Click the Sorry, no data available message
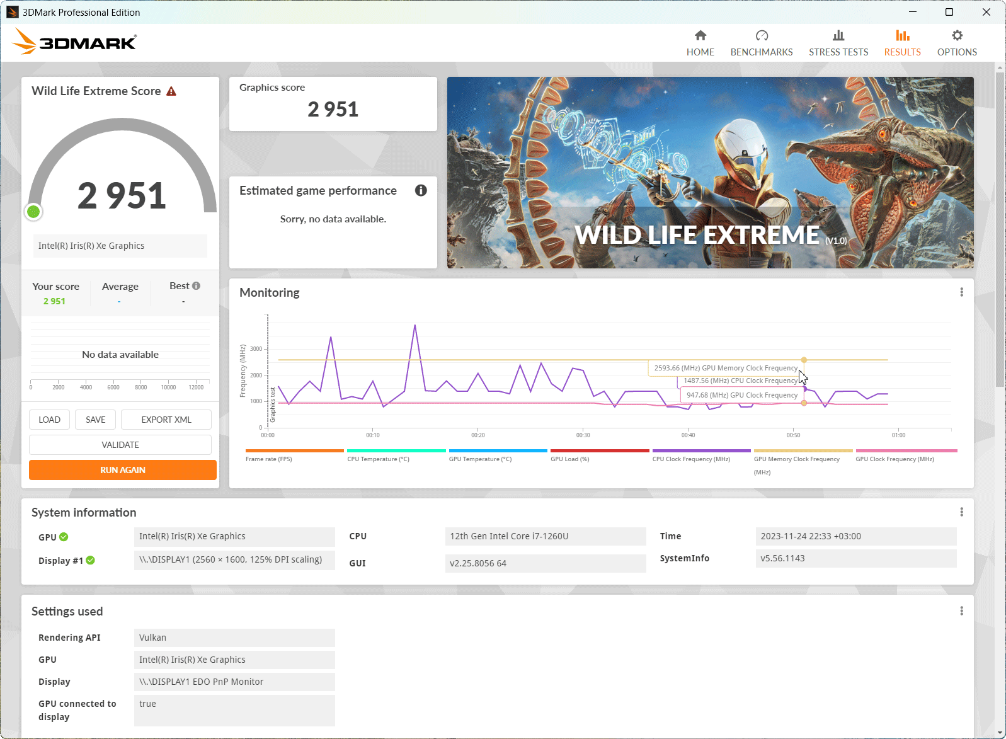 (x=333, y=219)
